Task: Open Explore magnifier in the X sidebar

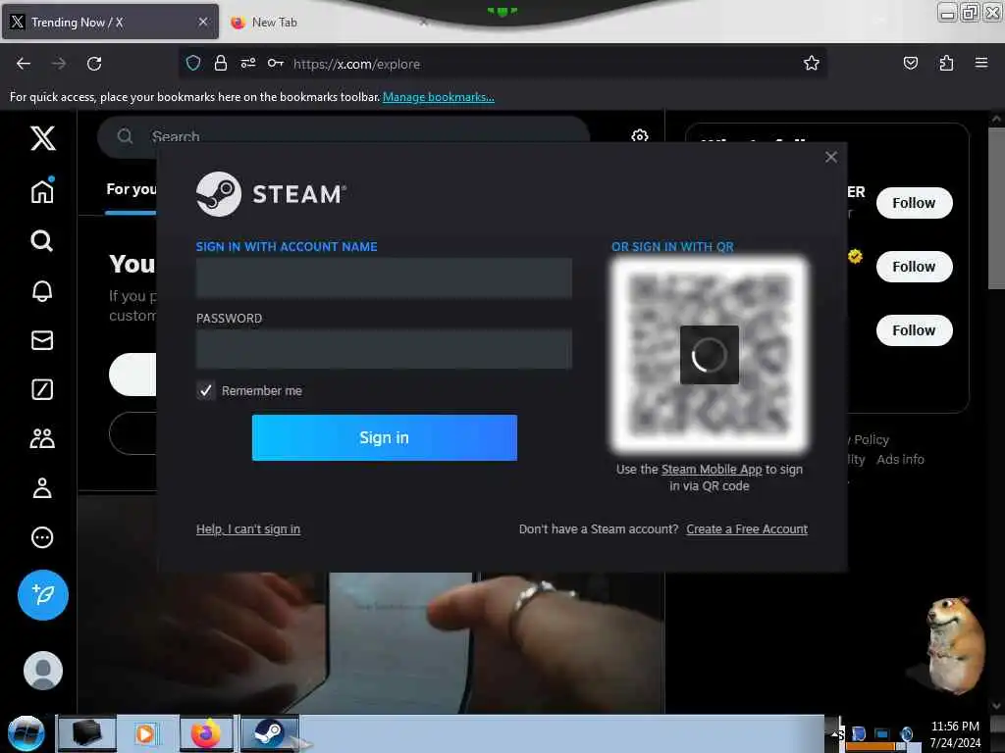Action: click(42, 241)
